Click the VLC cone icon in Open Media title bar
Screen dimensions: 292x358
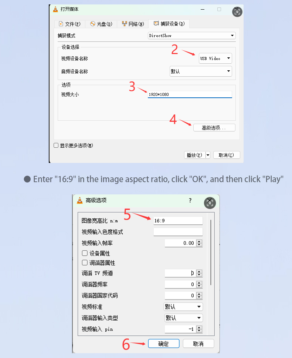coord(55,9)
